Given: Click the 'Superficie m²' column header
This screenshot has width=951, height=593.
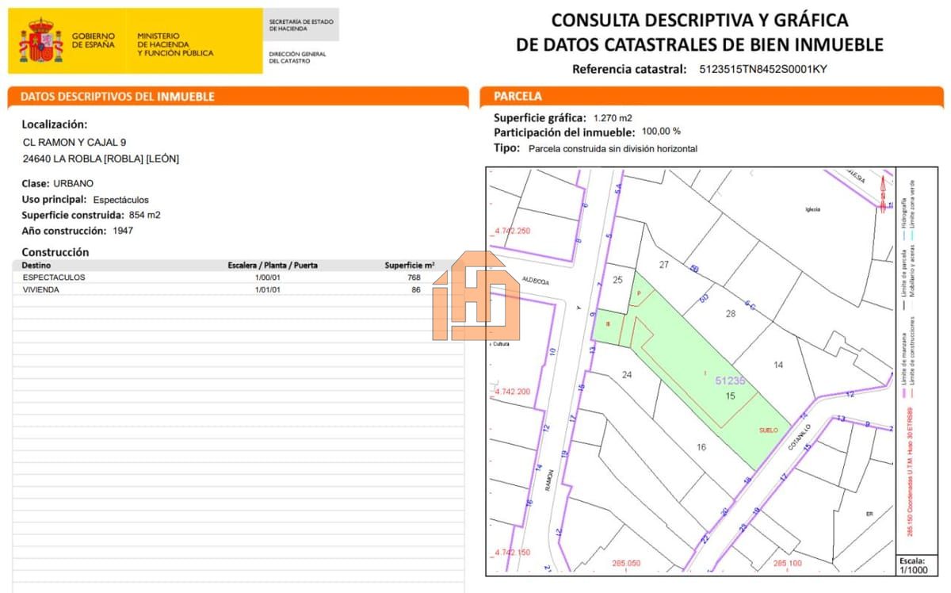Looking at the screenshot, I should click(x=410, y=265).
